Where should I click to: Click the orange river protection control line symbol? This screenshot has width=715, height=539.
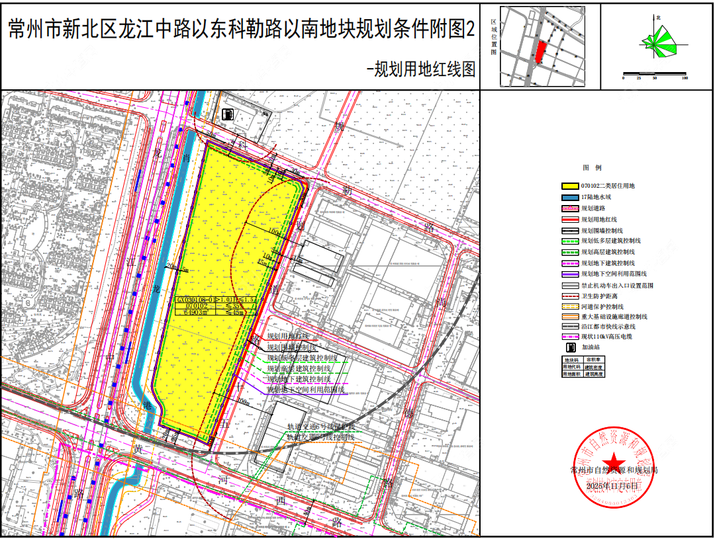tap(569, 306)
